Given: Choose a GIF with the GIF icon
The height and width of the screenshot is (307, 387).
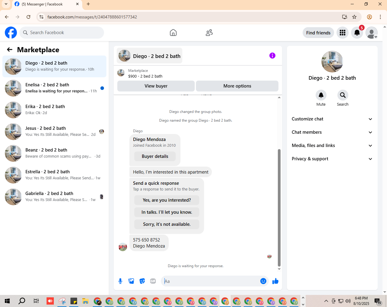Looking at the screenshot, I should point(153,281).
